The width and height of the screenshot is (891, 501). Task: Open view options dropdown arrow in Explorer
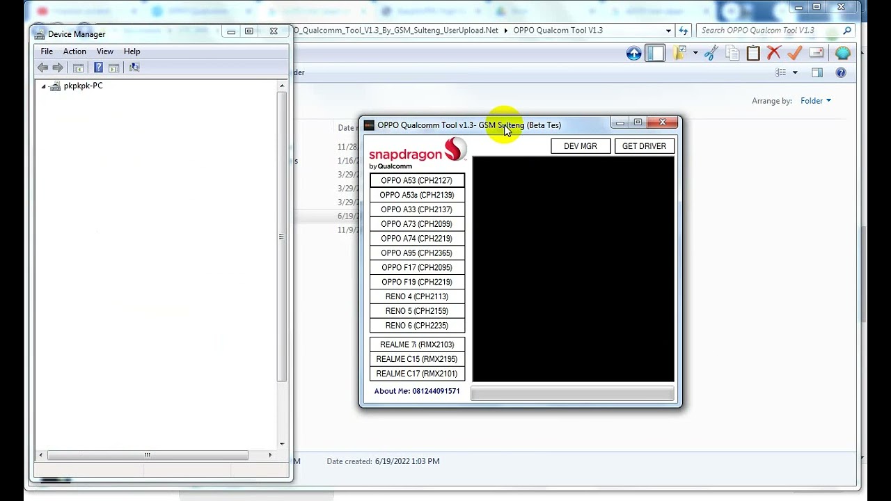[x=795, y=72]
